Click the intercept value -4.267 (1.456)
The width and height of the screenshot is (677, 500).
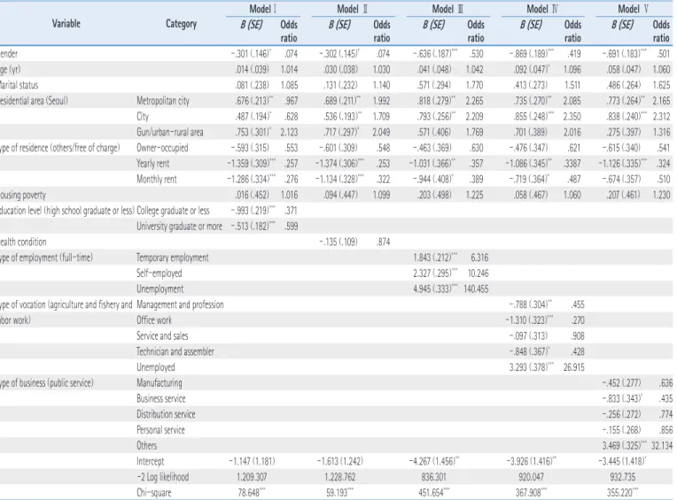coord(434,461)
